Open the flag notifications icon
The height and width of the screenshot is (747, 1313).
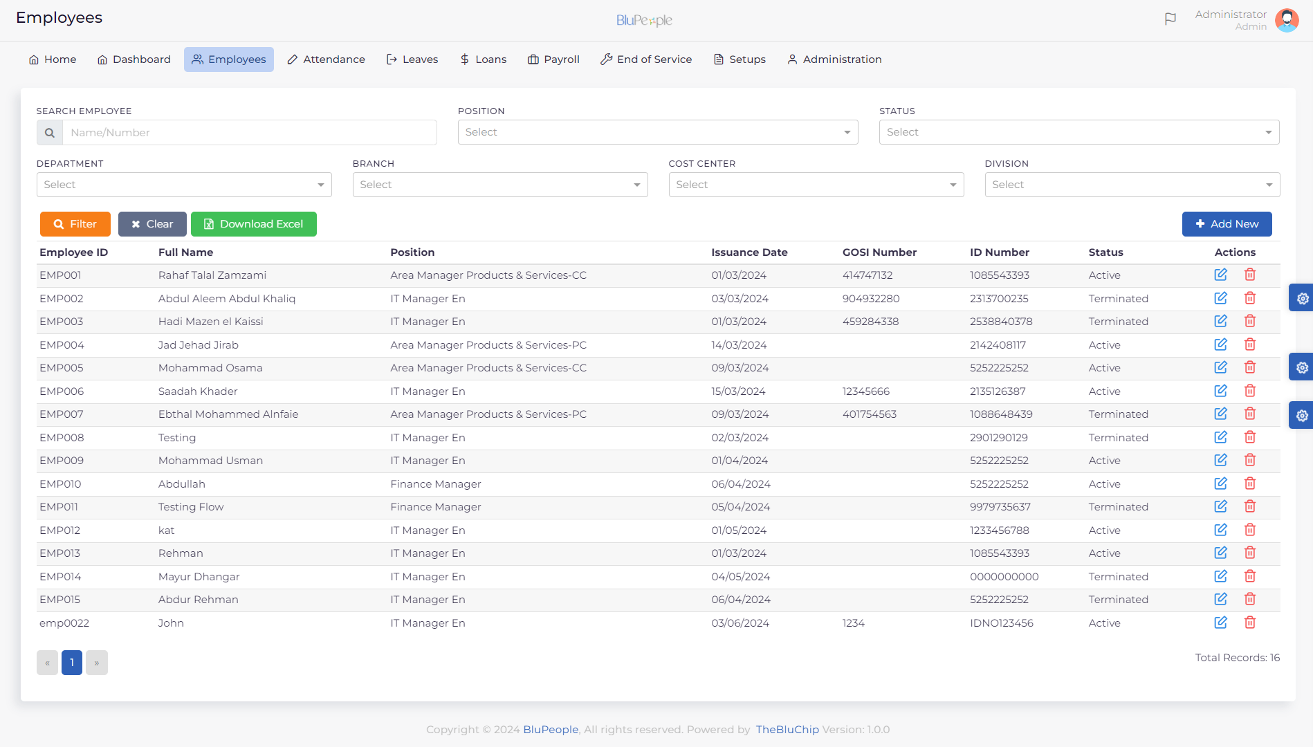(x=1170, y=19)
